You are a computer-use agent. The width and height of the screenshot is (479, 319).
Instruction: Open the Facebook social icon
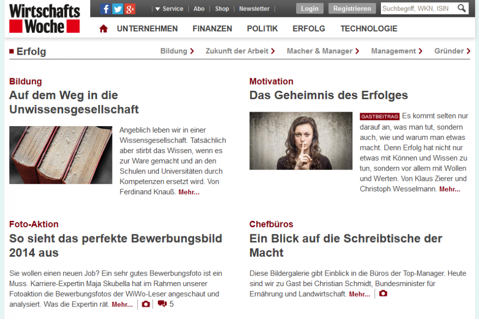click(106, 9)
